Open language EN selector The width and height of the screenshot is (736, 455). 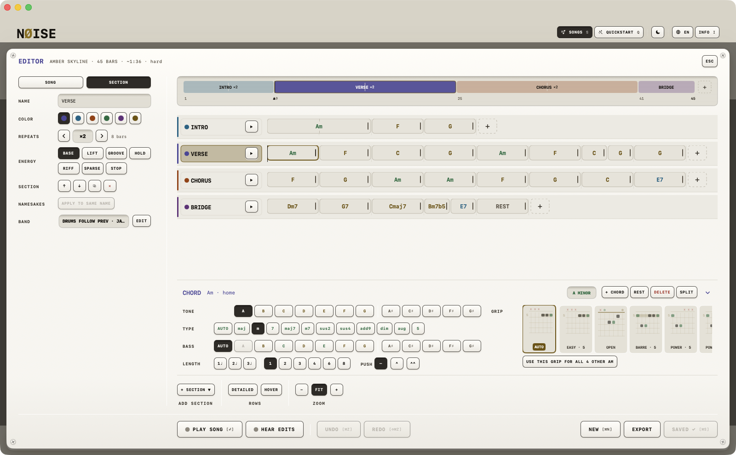pyautogui.click(x=683, y=32)
